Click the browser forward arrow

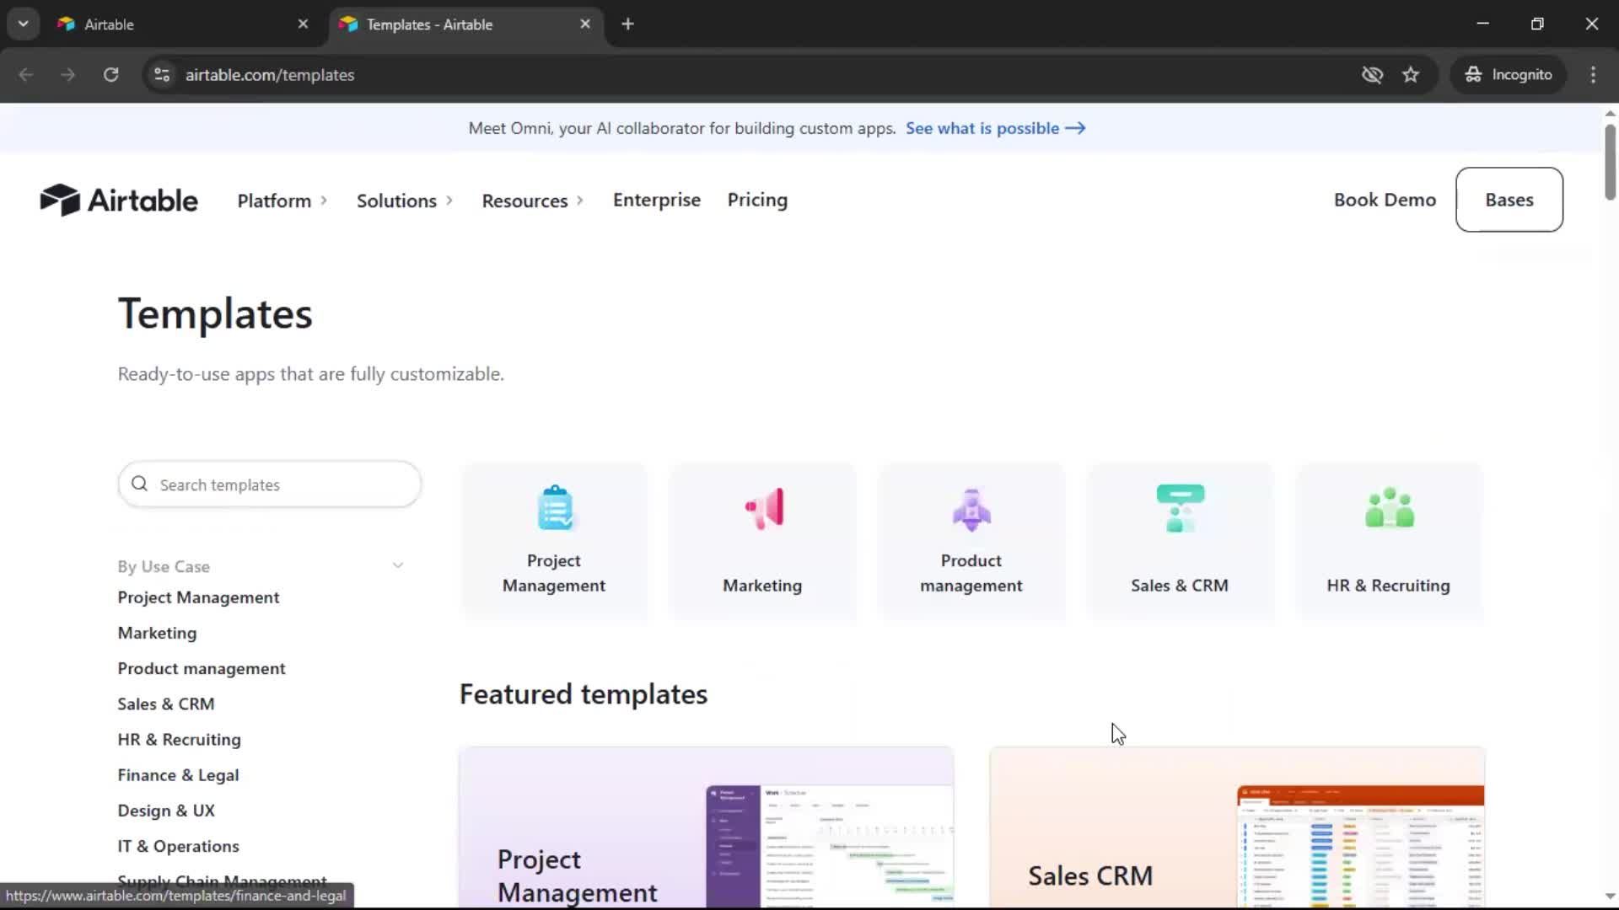point(68,74)
